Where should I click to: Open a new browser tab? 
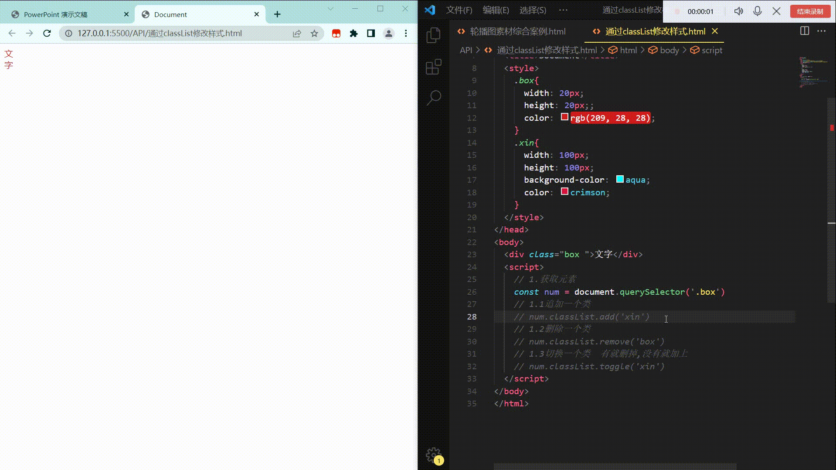(x=277, y=14)
